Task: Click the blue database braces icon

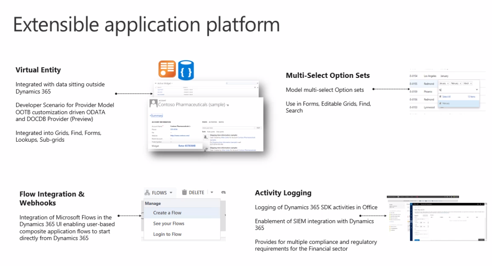Action: pos(186,69)
